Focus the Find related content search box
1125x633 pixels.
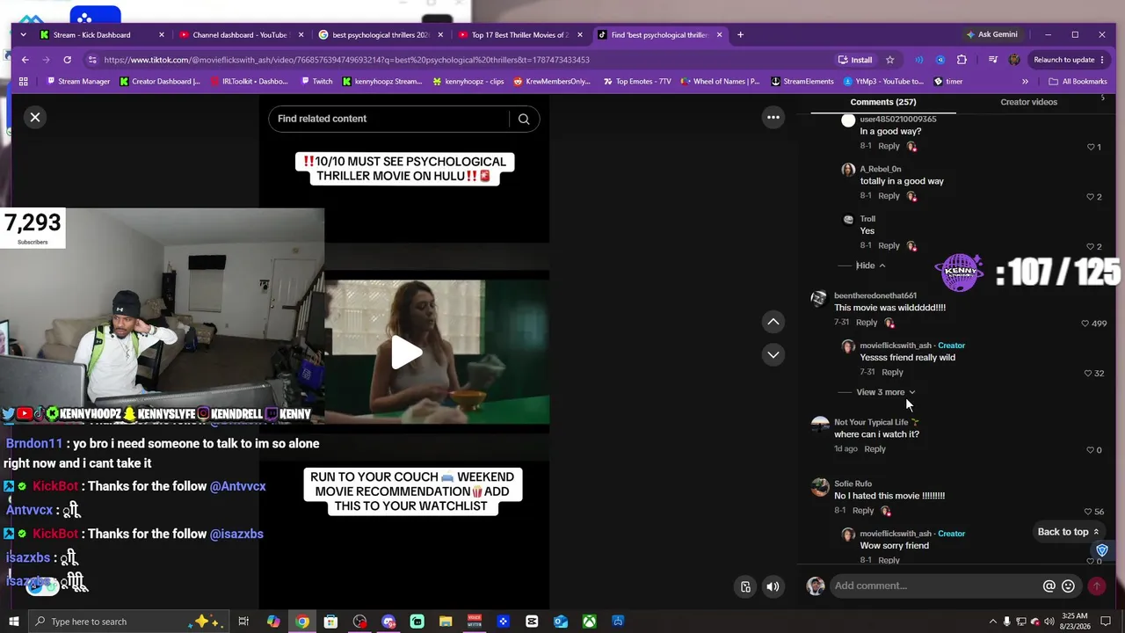pyautogui.click(x=391, y=119)
